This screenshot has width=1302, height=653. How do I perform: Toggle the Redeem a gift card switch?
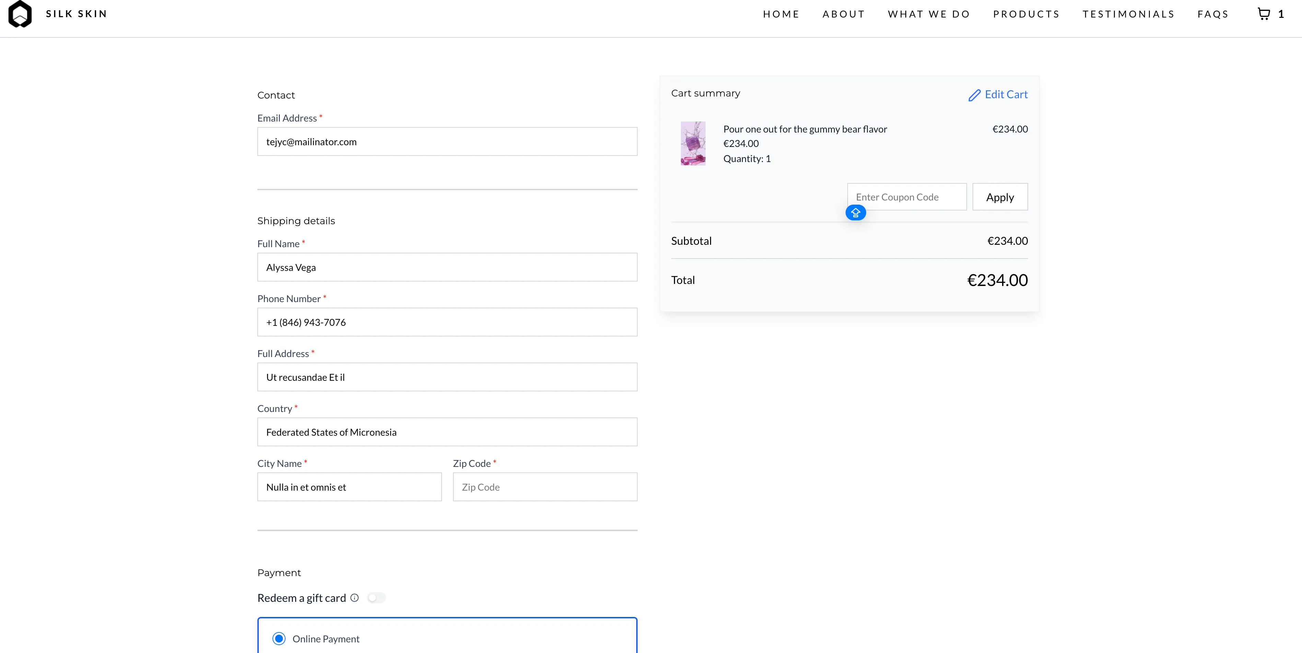point(376,598)
